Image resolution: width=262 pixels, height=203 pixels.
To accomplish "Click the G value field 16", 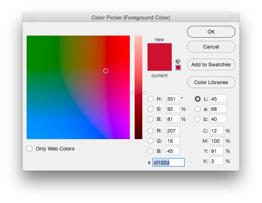I will coord(173,141).
